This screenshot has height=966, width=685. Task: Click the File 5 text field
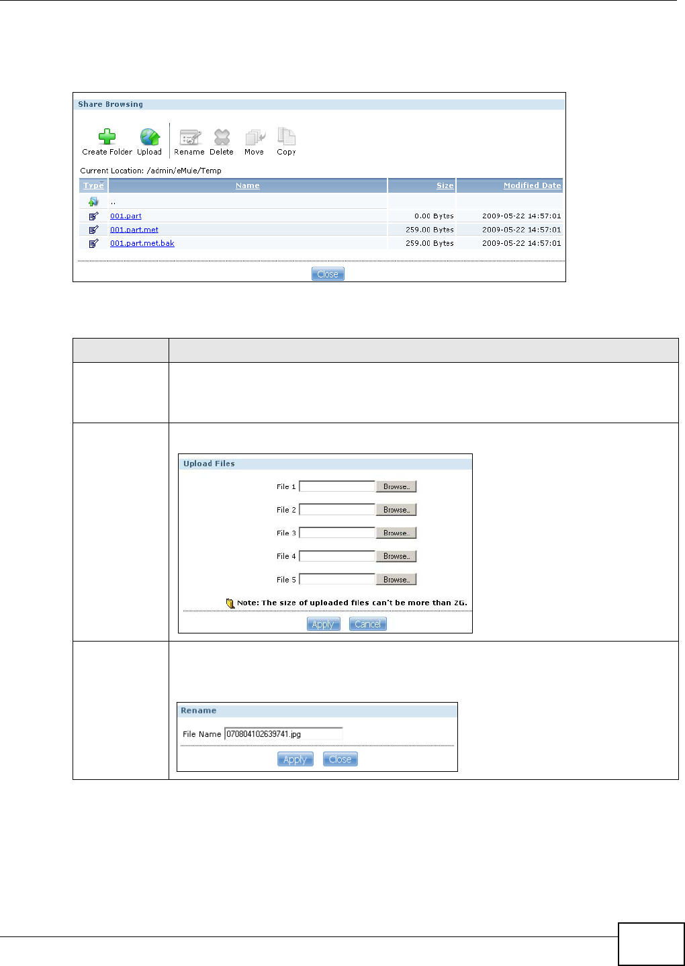337,579
